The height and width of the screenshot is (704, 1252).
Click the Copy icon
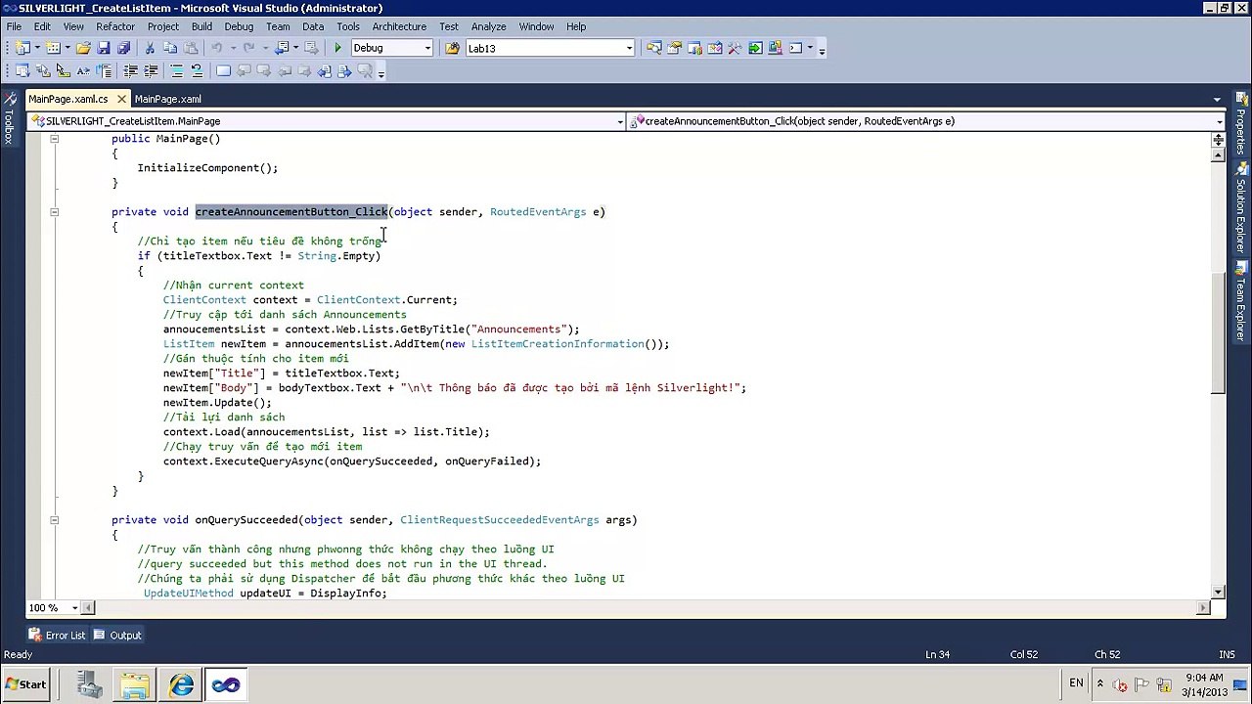pos(170,48)
